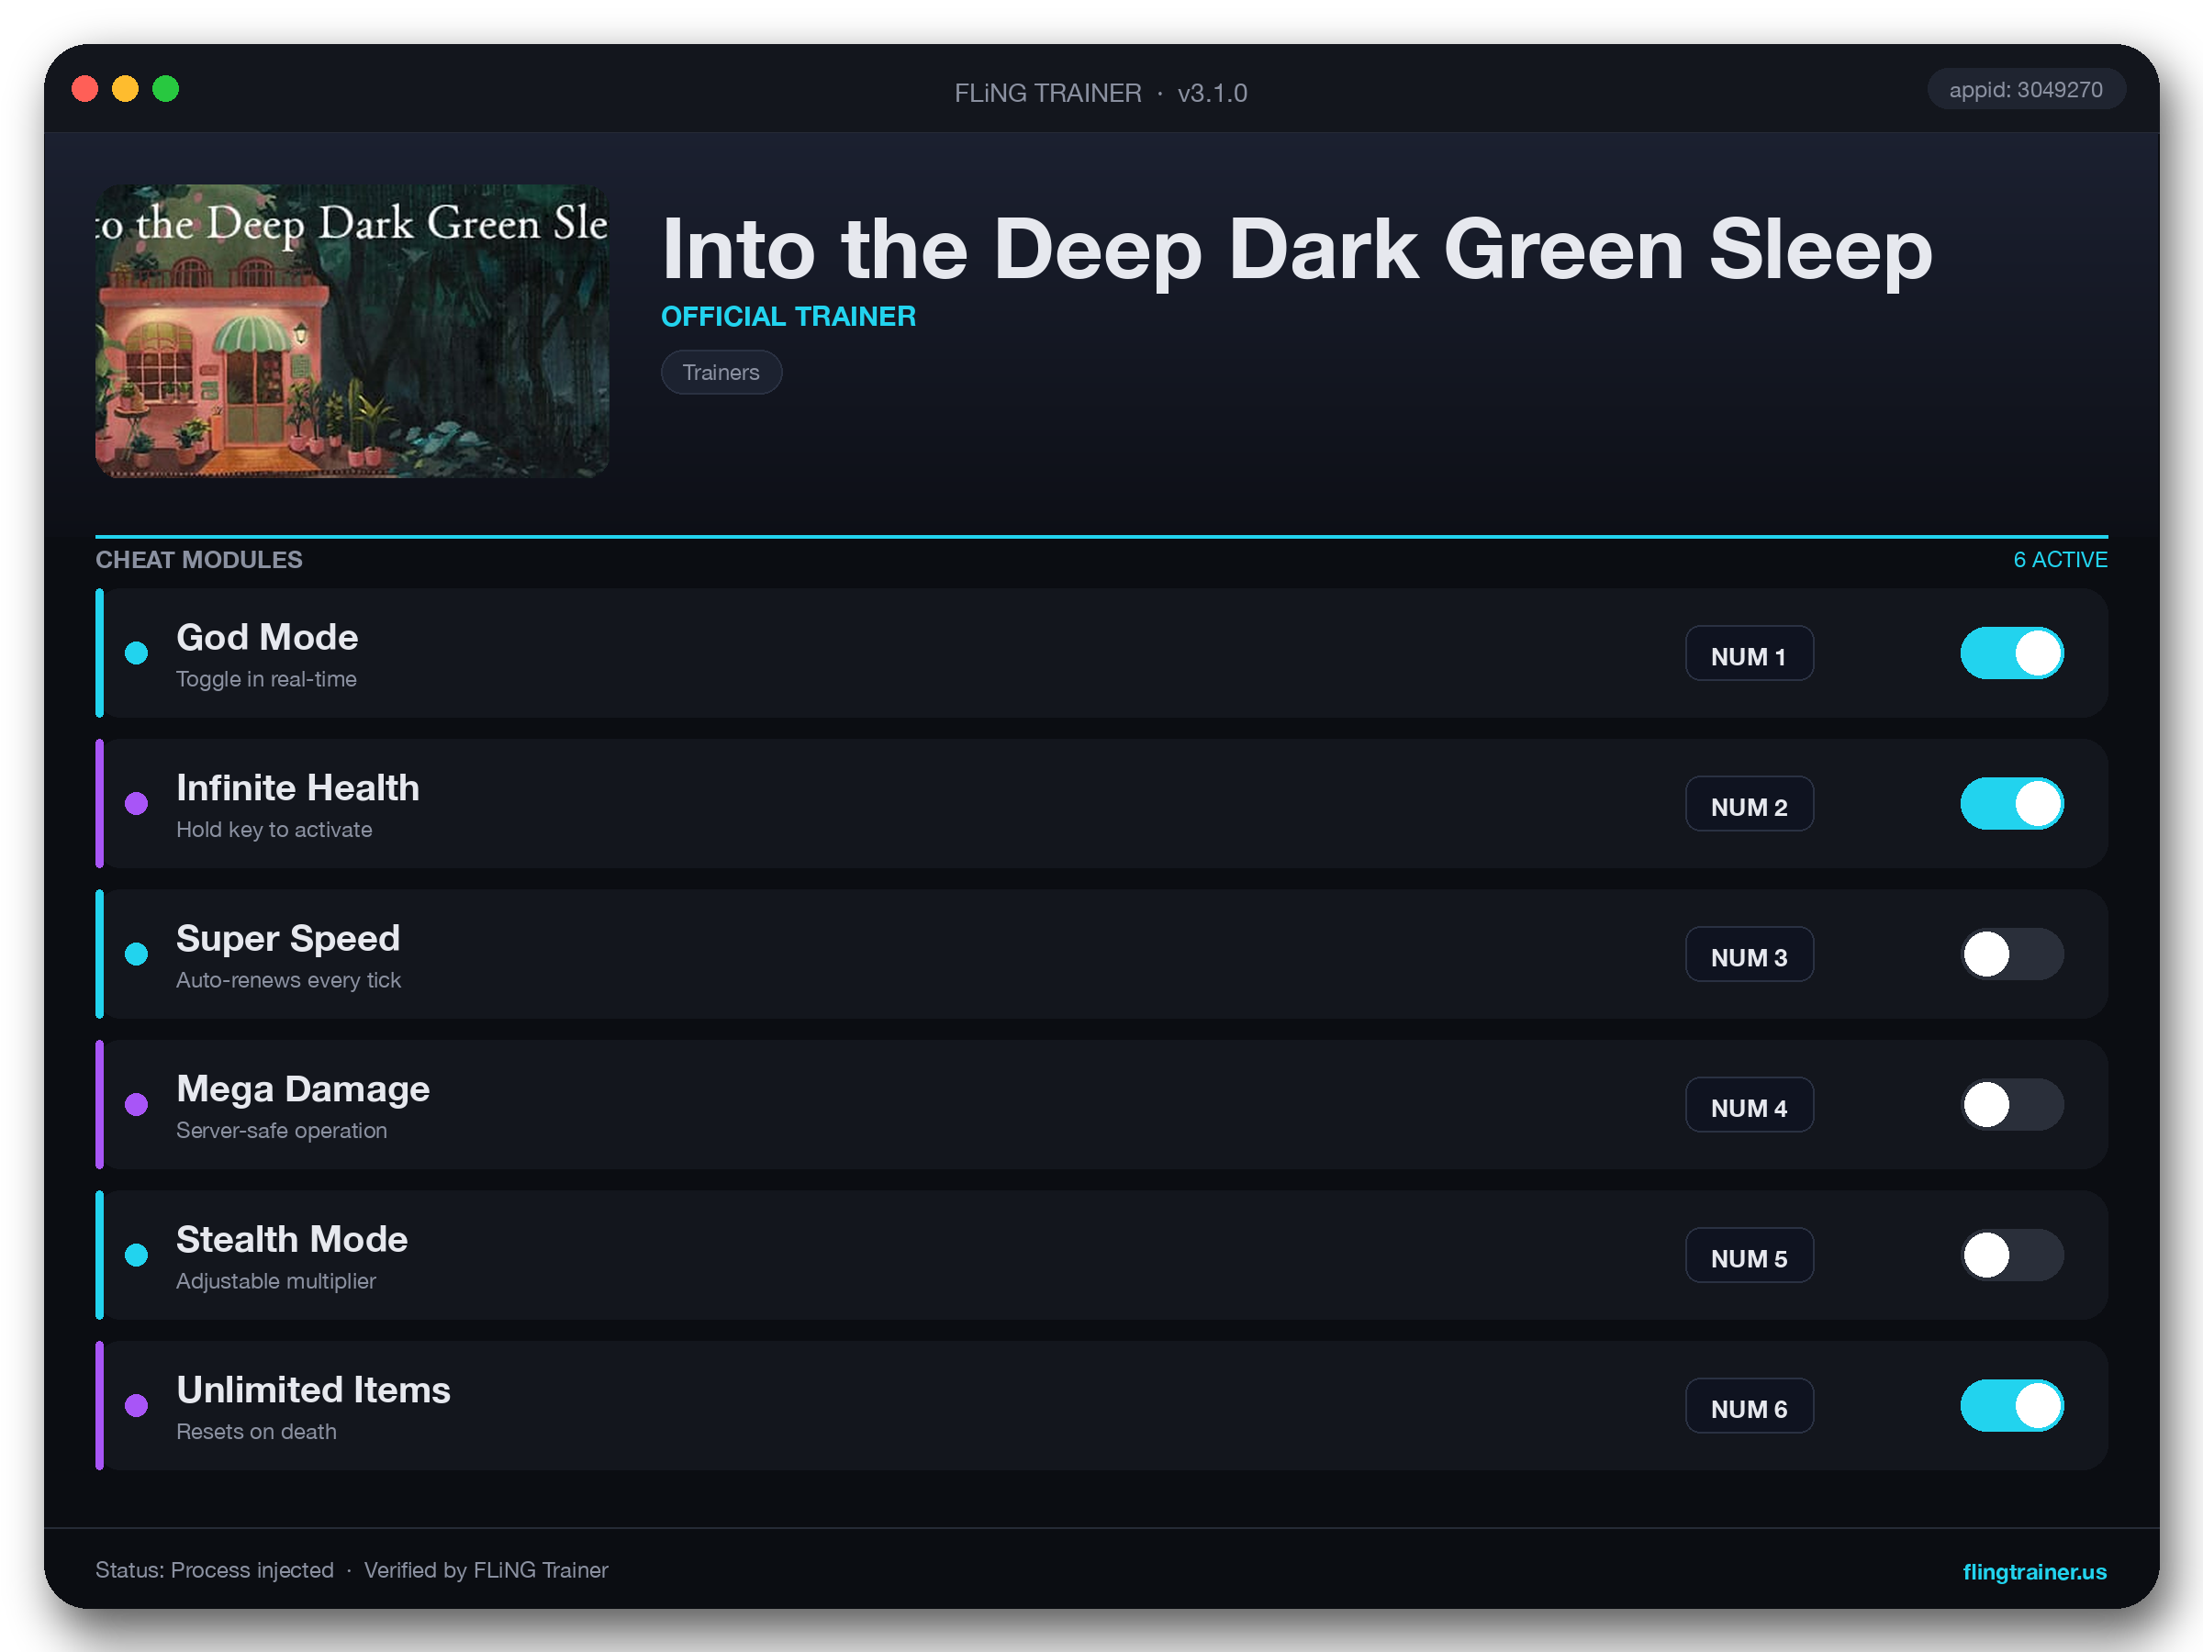Screen dimensions: 2203x1652
Task: Click Infinite Health purple status dot
Action: [x=137, y=804]
